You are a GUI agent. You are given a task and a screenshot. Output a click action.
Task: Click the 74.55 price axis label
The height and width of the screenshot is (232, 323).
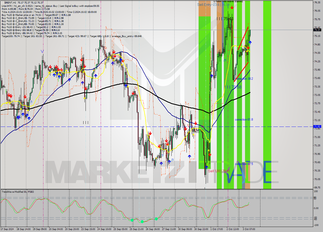pyautogui.click(x=317, y=53)
